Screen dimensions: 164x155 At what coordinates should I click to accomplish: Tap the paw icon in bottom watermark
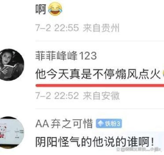click(118, 150)
